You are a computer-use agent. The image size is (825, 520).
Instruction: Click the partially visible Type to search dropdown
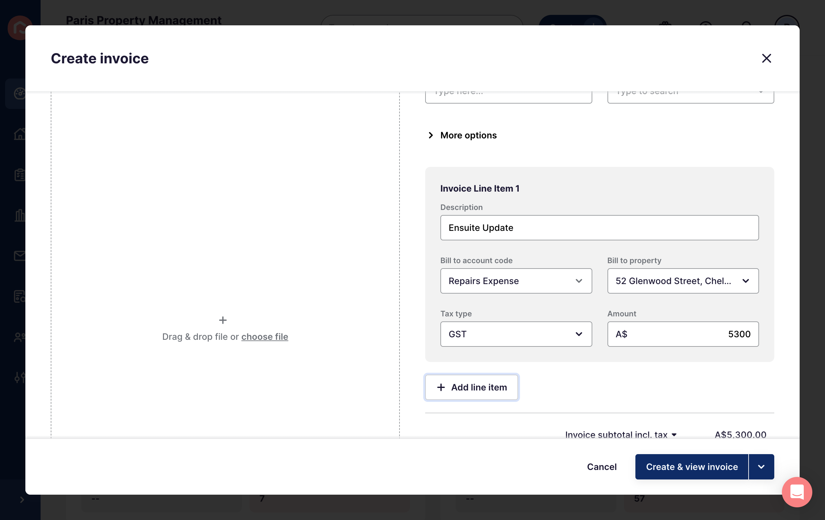690,97
